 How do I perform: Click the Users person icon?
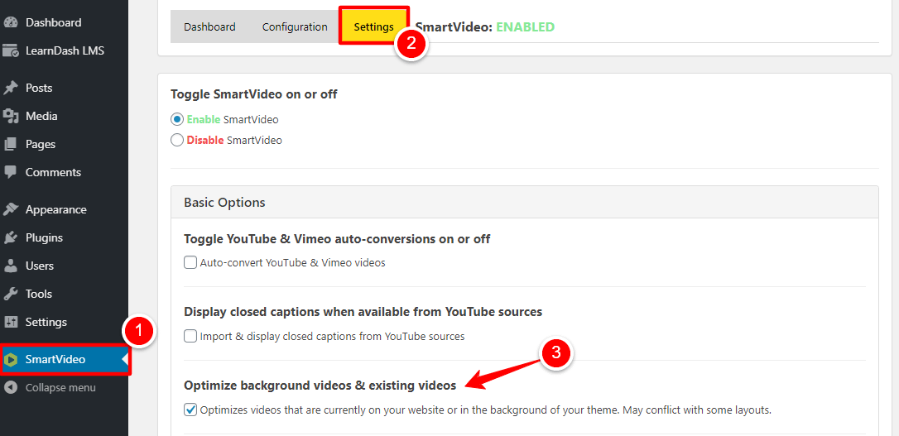coord(10,266)
